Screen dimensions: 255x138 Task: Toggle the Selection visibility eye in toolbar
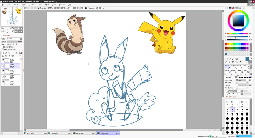coord(38,8)
